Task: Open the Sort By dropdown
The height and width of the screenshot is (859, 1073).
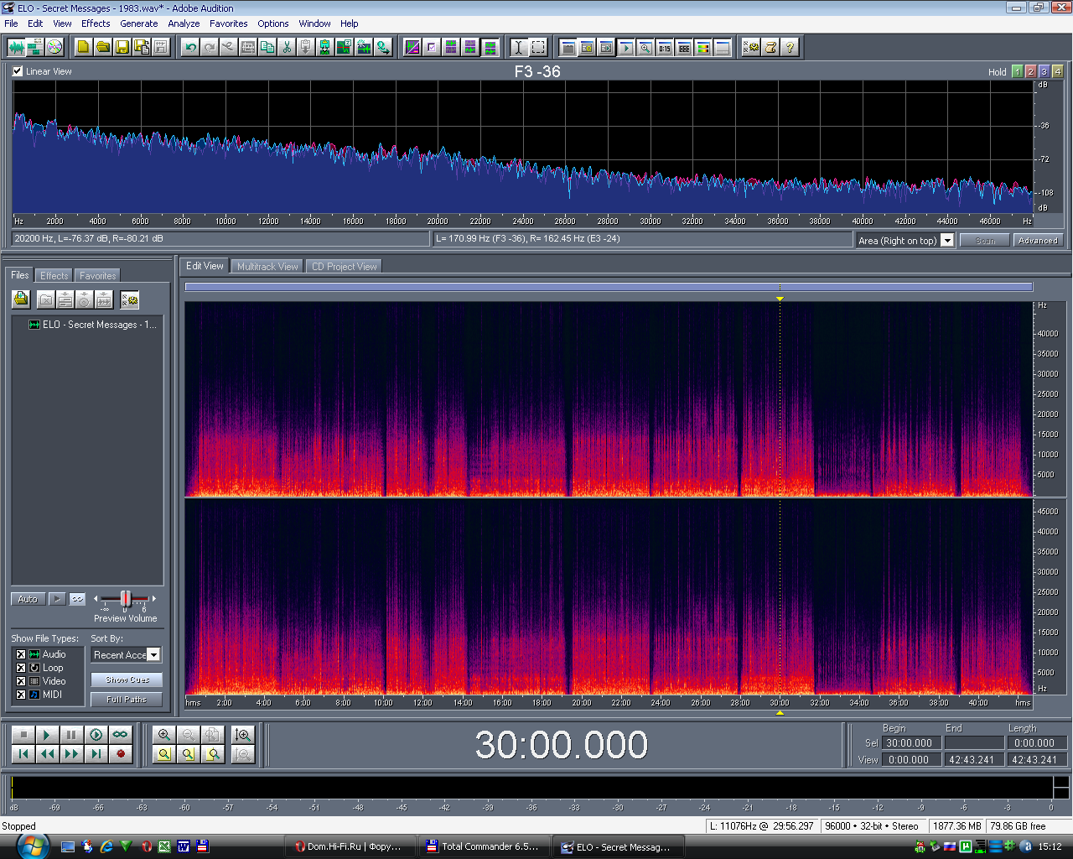Action: click(153, 655)
